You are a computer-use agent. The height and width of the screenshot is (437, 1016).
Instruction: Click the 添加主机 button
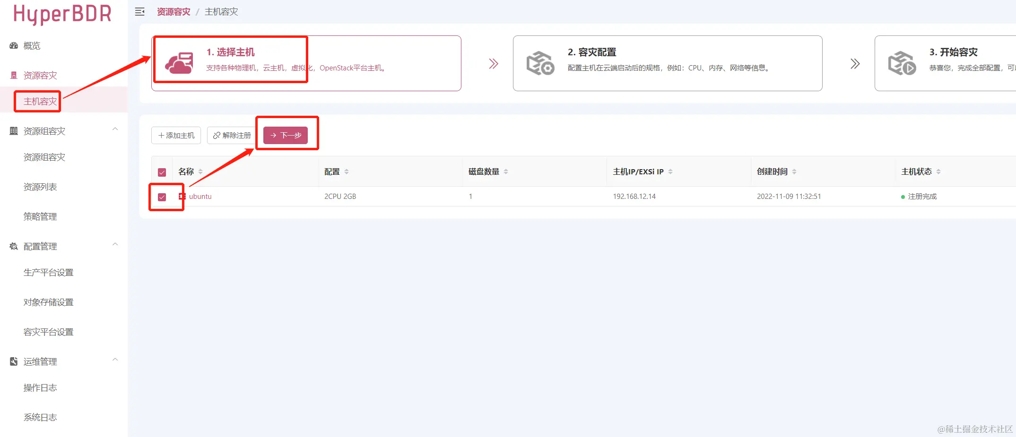click(x=176, y=136)
